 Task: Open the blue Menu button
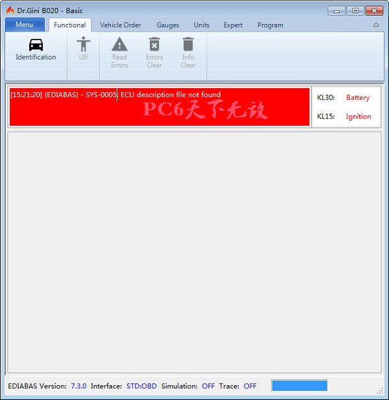25,25
